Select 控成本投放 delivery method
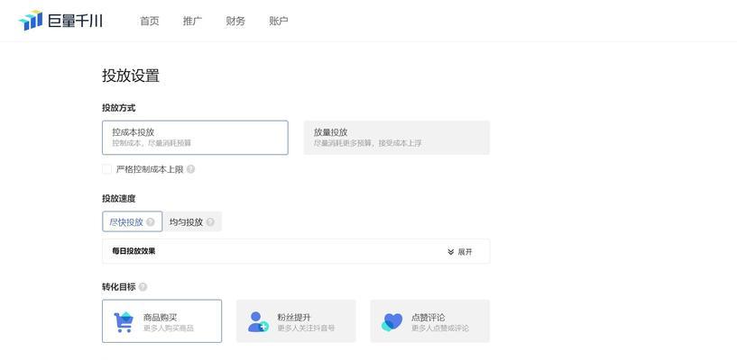The image size is (737, 360). [x=195, y=138]
